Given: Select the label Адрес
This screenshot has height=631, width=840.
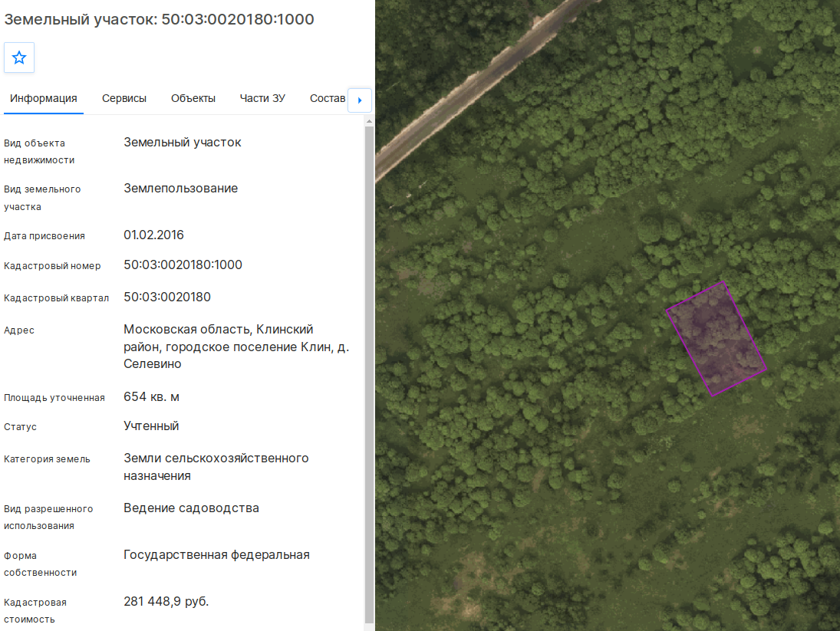Looking at the screenshot, I should 19,330.
